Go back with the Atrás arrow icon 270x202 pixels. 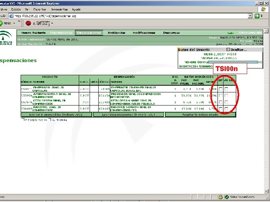pyautogui.click(x=1, y=23)
